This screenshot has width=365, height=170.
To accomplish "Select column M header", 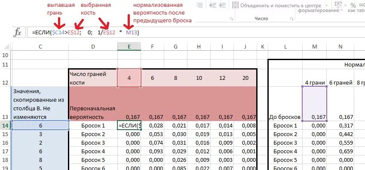I will click(315, 46).
